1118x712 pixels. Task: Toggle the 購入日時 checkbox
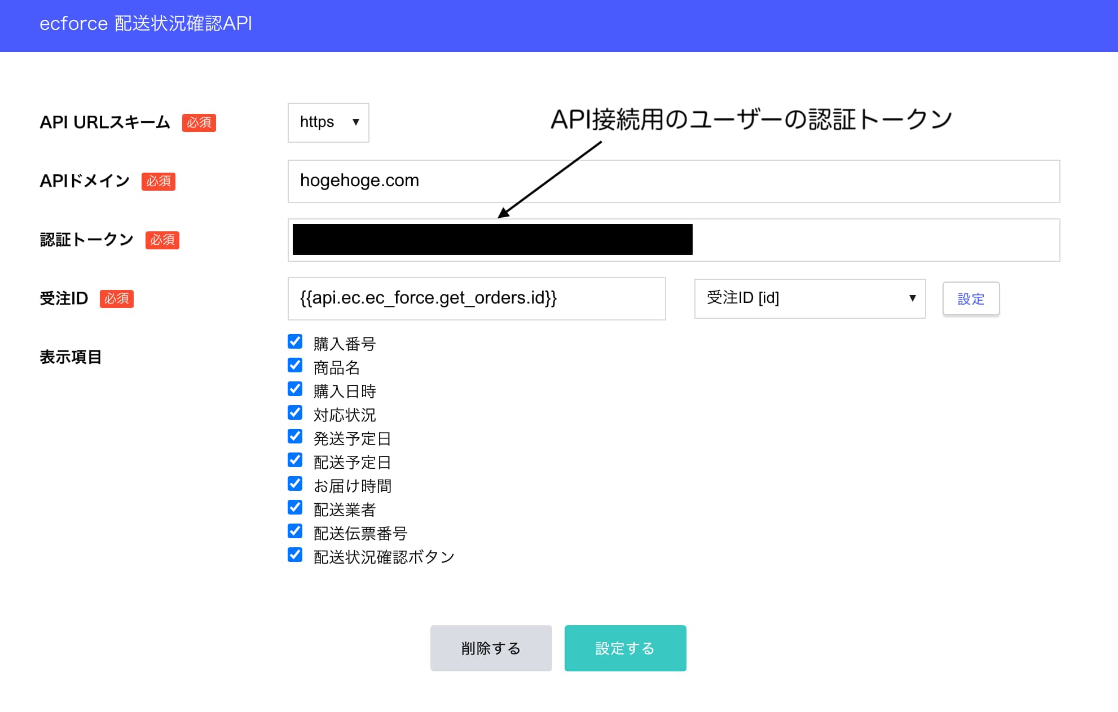pos(295,389)
